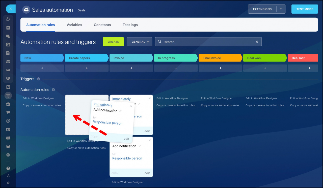Click pencil icon on lower Add notification card
This screenshot has height=188, width=323.
[x=140, y=146]
